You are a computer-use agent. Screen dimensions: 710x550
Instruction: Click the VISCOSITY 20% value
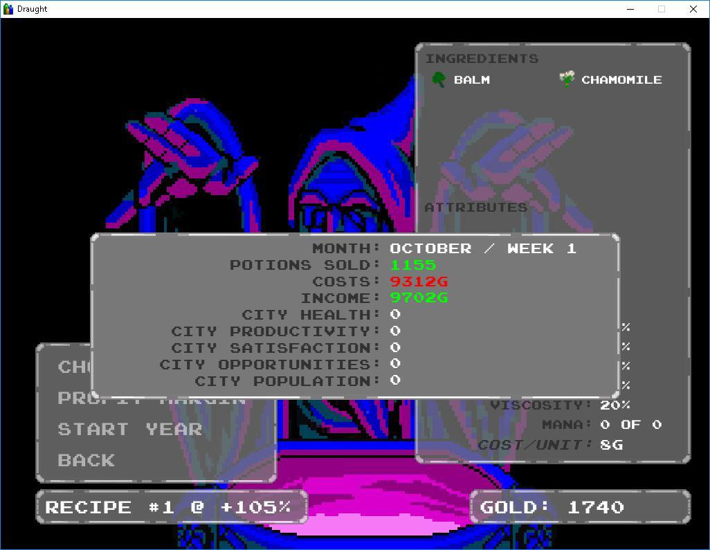pyautogui.click(x=615, y=405)
